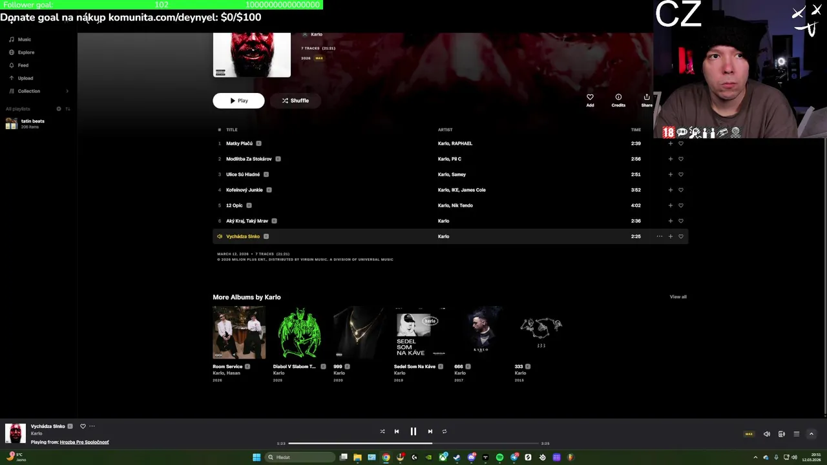Add Aký Kraj, Taký Mrav plus icon

tap(670, 221)
